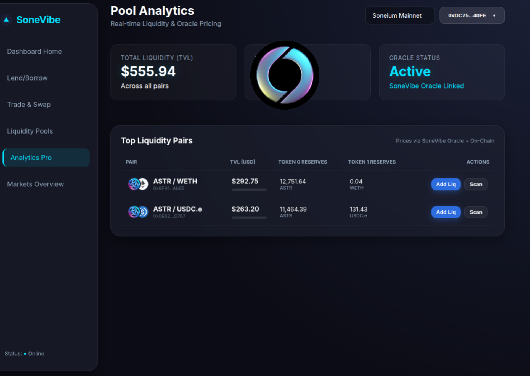Click the large Soneium ring logo
Viewport: 530px width, 376px height.
click(285, 75)
